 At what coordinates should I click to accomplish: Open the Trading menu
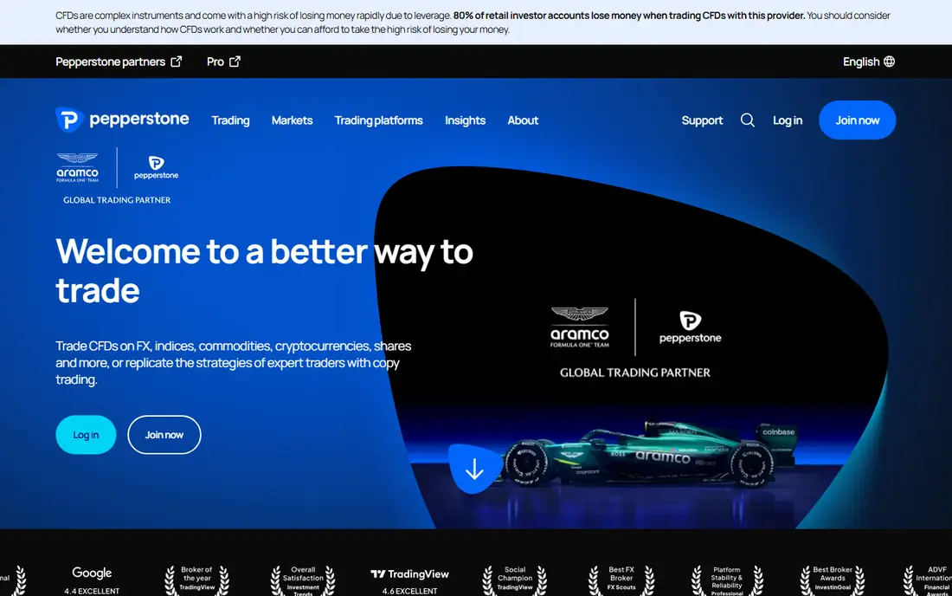[x=231, y=120]
